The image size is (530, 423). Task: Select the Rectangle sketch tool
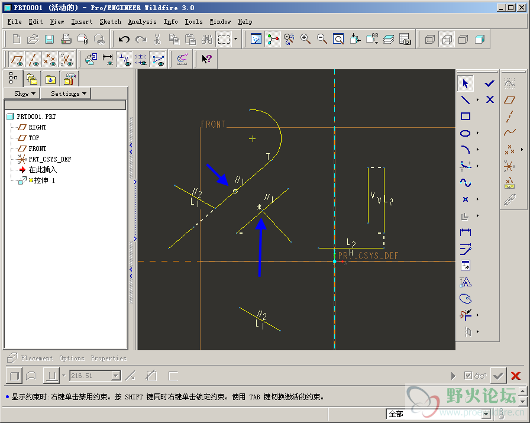click(466, 117)
